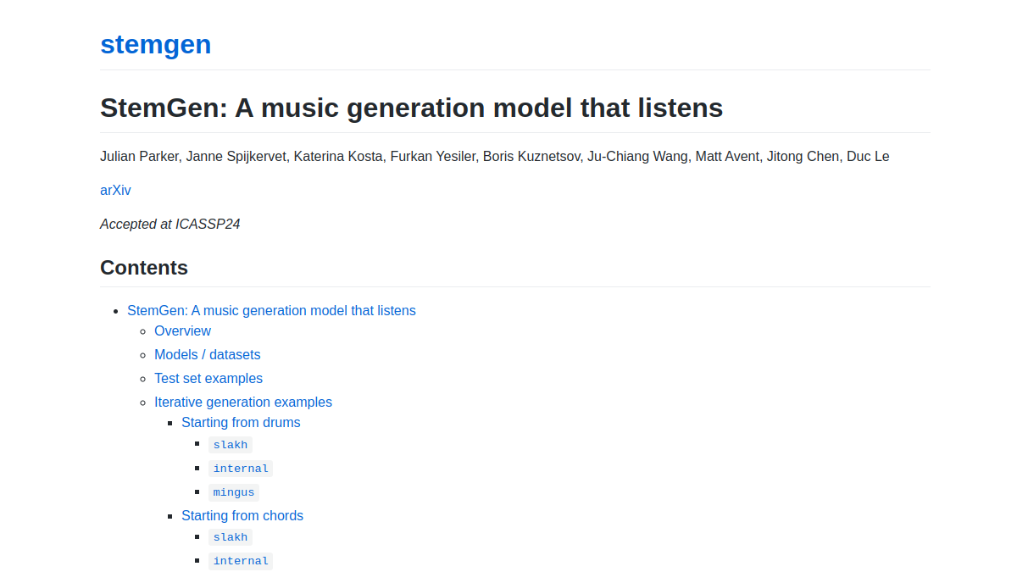Select the Test set examples link
This screenshot has height=572, width=1017.
pyautogui.click(x=208, y=378)
